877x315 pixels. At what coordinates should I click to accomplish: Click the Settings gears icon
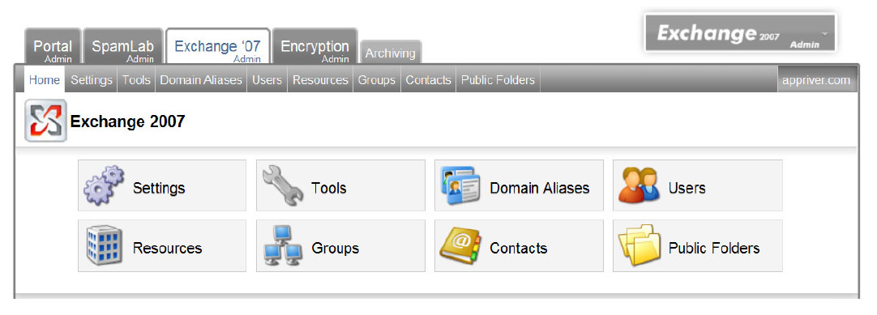coord(104,185)
